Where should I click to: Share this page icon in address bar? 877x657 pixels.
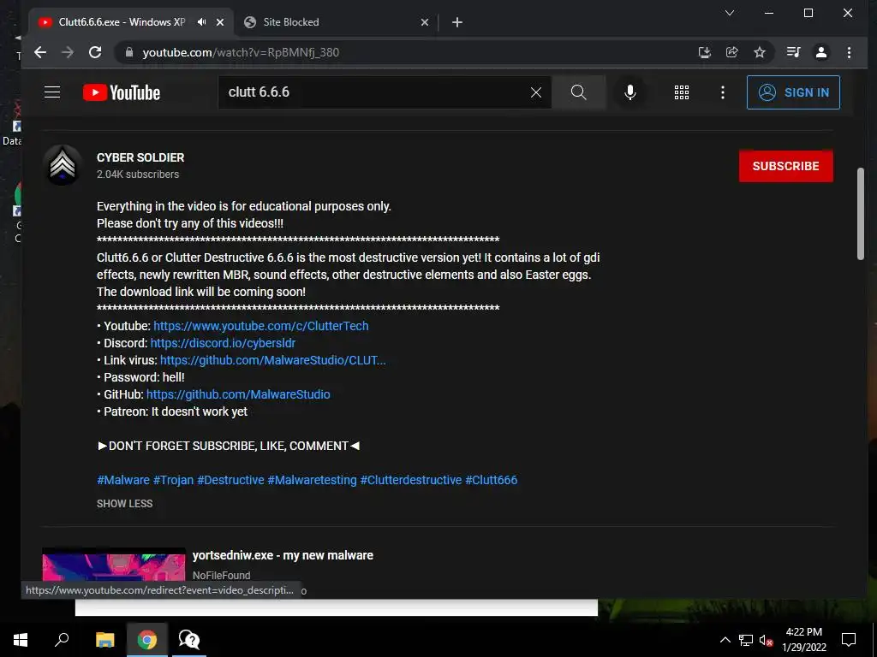pyautogui.click(x=732, y=52)
